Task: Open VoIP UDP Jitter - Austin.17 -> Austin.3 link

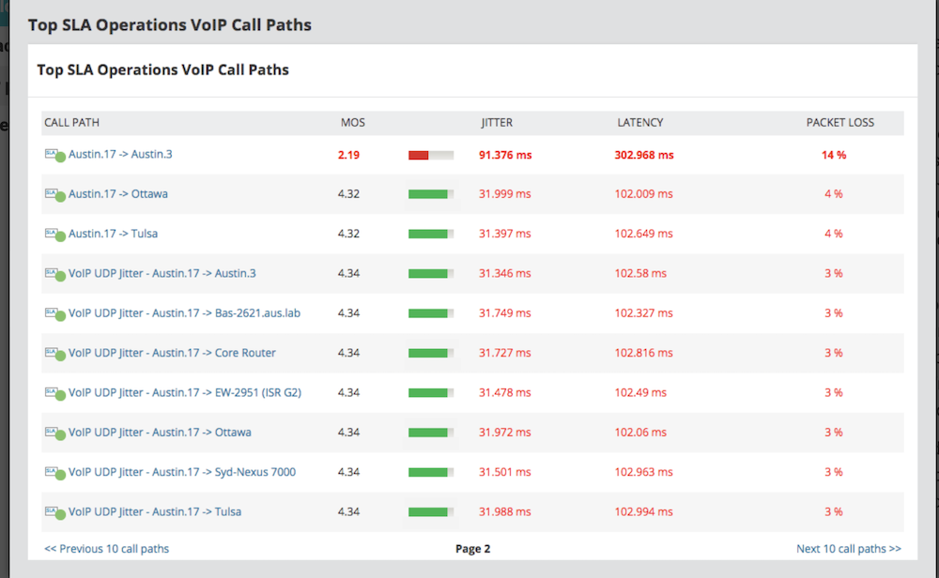Action: coord(162,273)
